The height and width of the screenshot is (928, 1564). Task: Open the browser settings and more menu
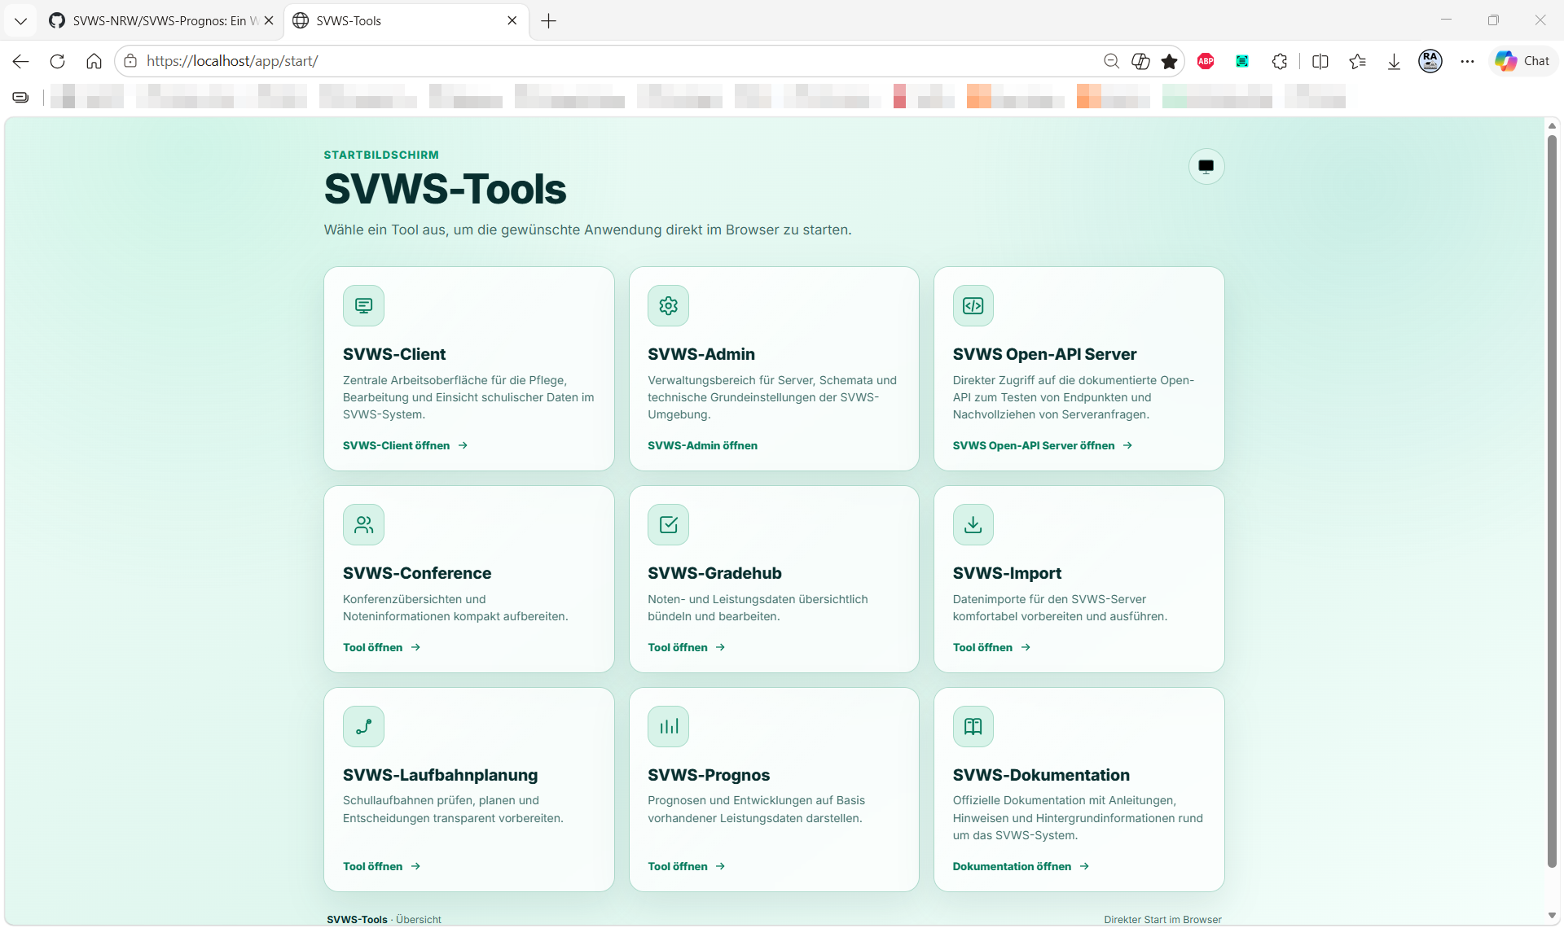pos(1467,61)
